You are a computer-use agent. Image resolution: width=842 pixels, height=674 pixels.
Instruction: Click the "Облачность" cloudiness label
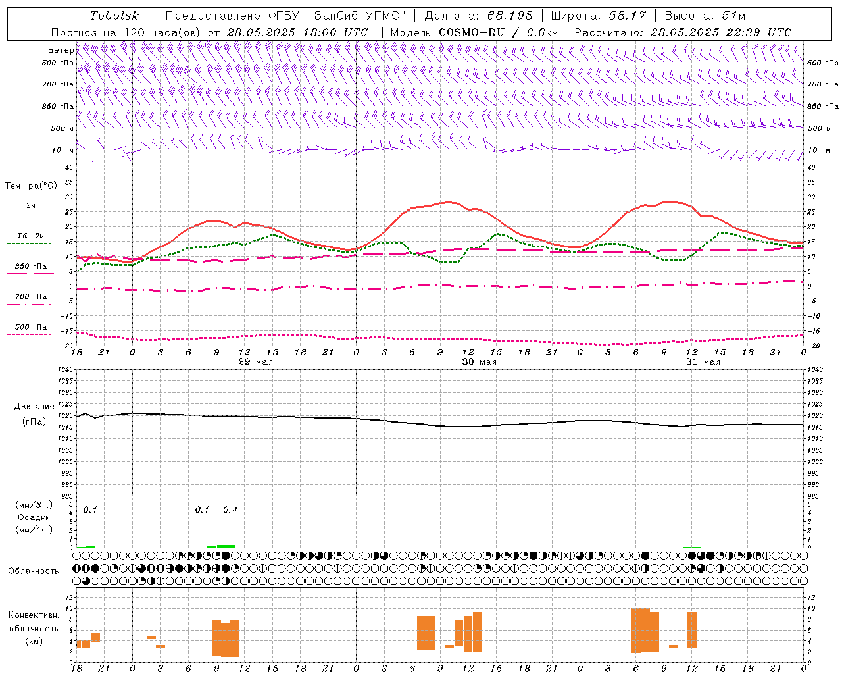pyautogui.click(x=34, y=571)
